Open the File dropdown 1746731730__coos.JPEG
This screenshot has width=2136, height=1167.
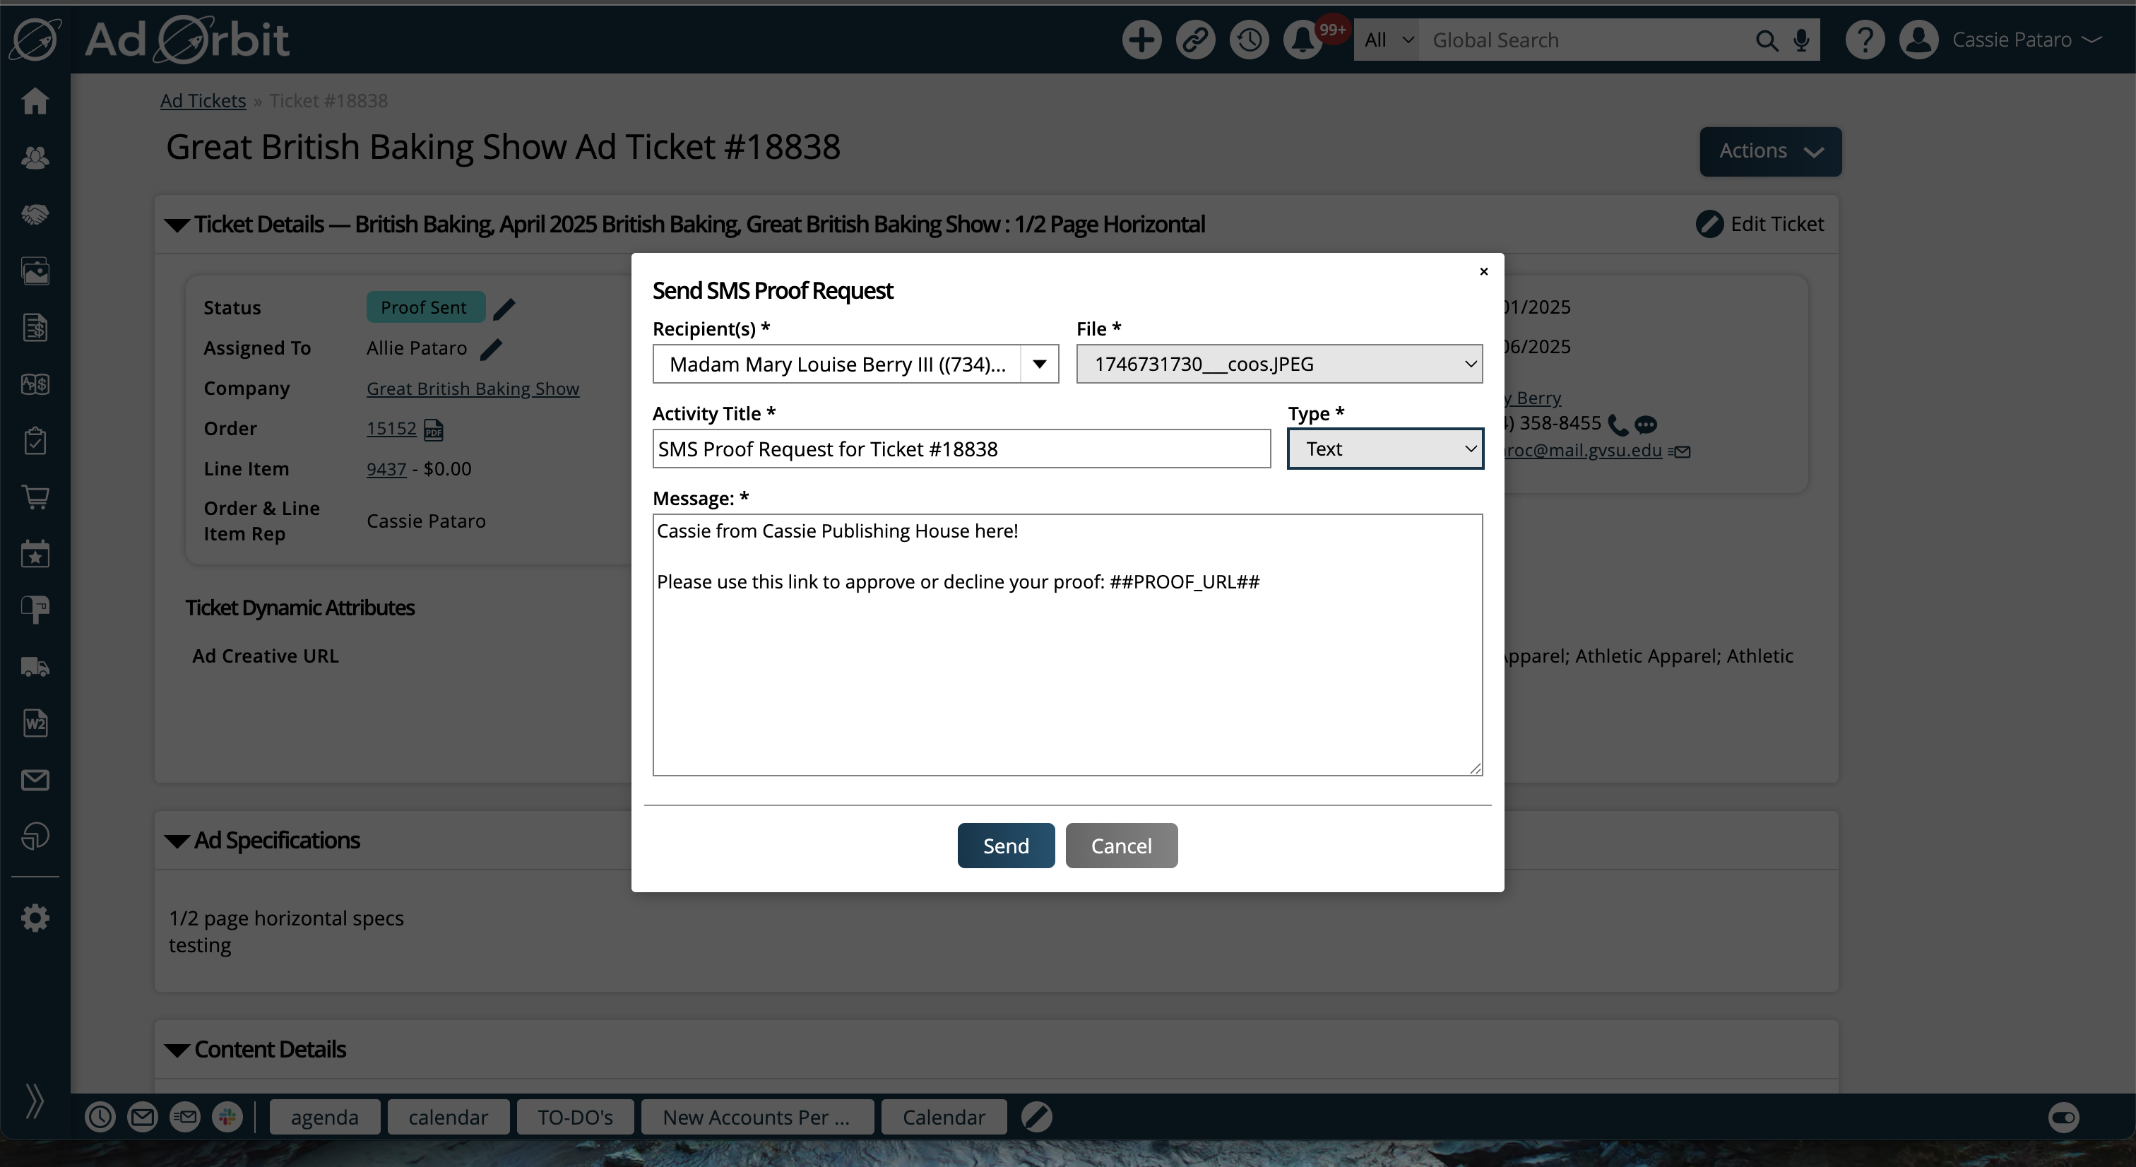pos(1278,364)
